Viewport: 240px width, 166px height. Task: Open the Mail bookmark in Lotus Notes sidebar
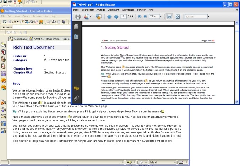tap(3, 45)
